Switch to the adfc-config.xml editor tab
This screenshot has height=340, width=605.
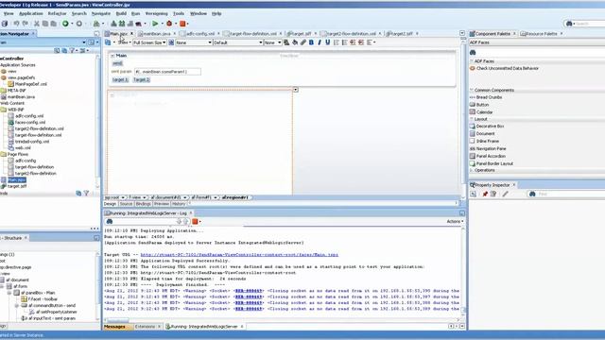pos(199,34)
